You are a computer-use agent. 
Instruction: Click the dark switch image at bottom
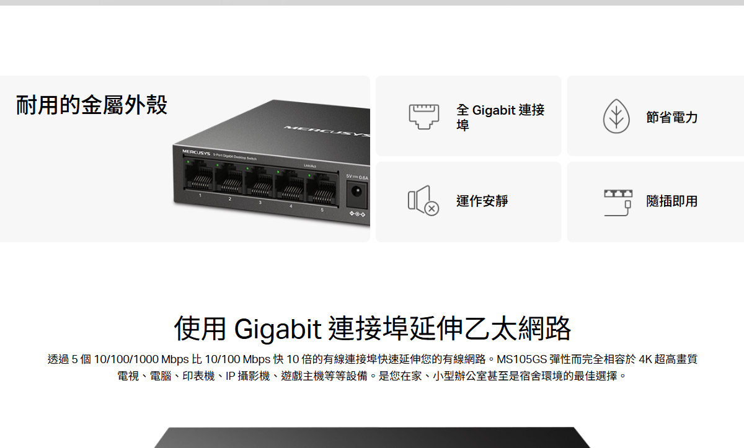tap(372, 437)
